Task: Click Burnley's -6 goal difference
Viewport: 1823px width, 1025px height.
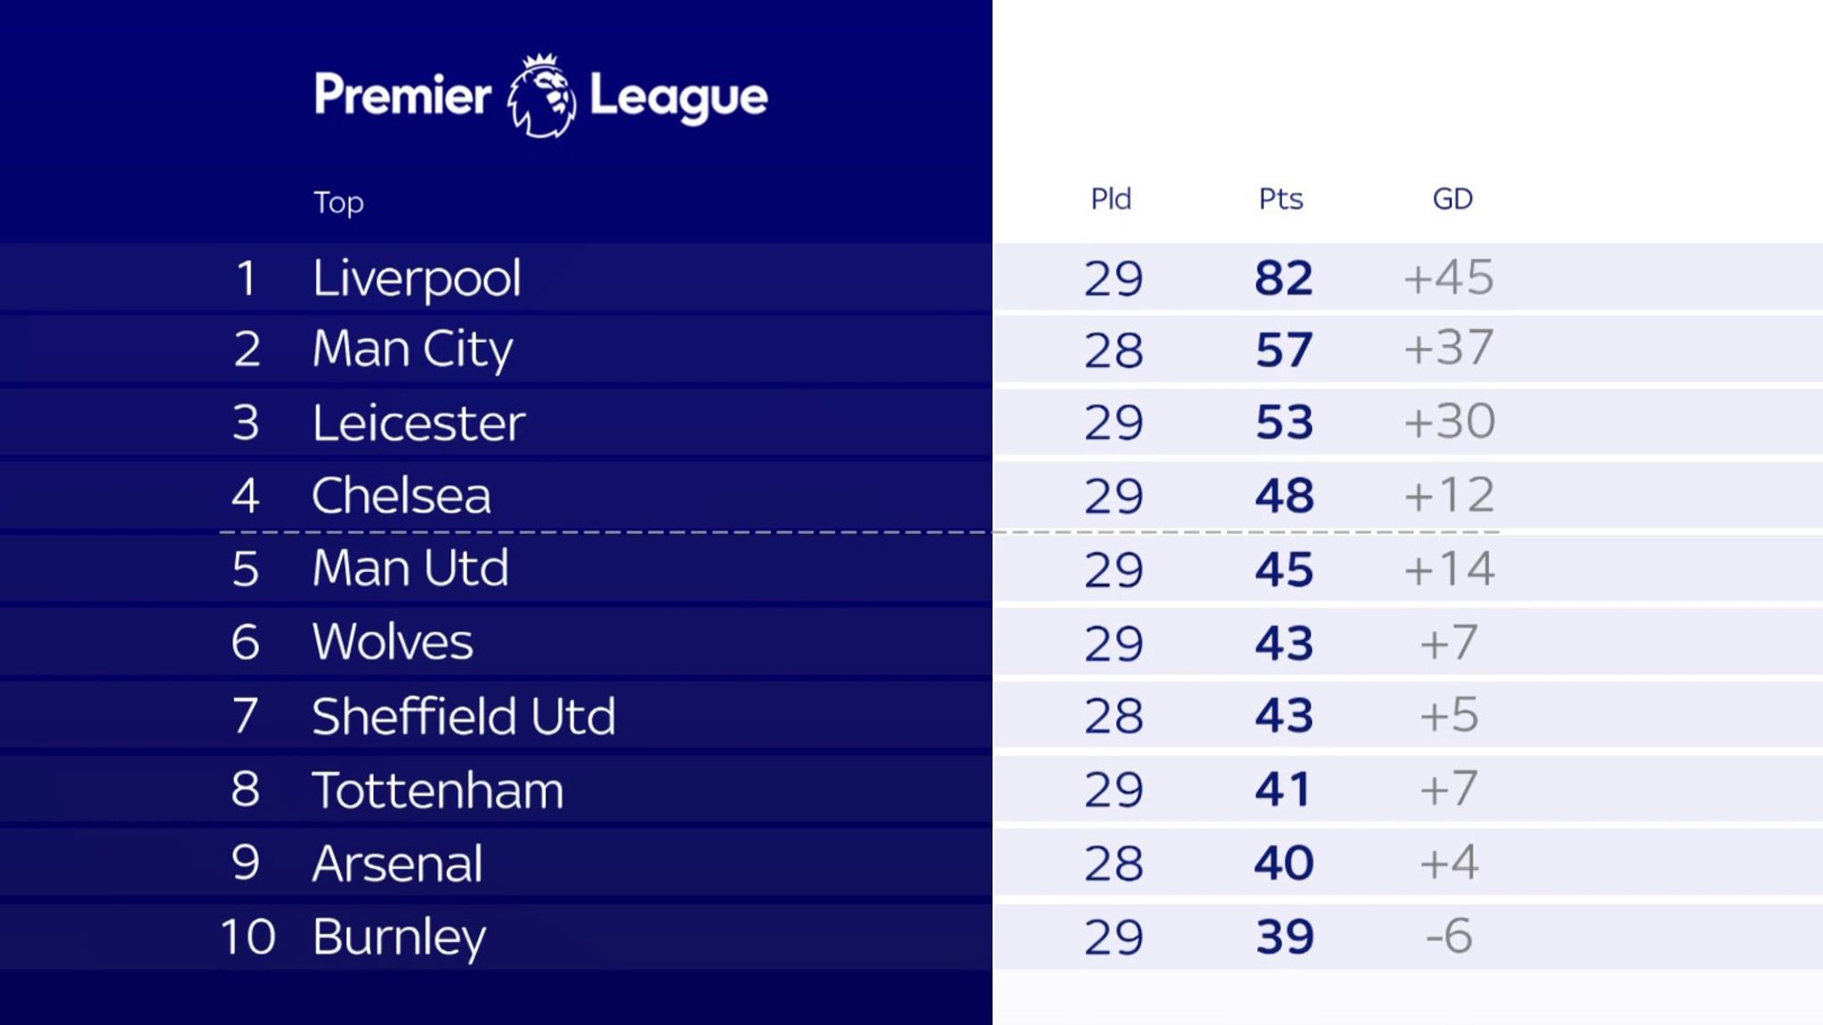Action: tap(1449, 936)
